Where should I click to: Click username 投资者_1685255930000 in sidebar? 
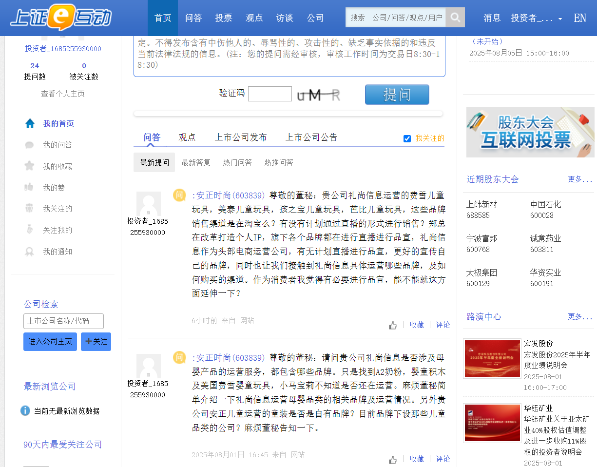click(x=63, y=49)
